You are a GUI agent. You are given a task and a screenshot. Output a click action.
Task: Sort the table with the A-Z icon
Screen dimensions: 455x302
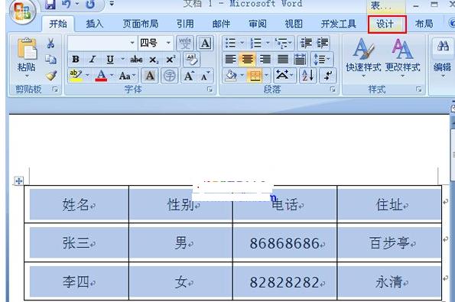tap(307, 76)
